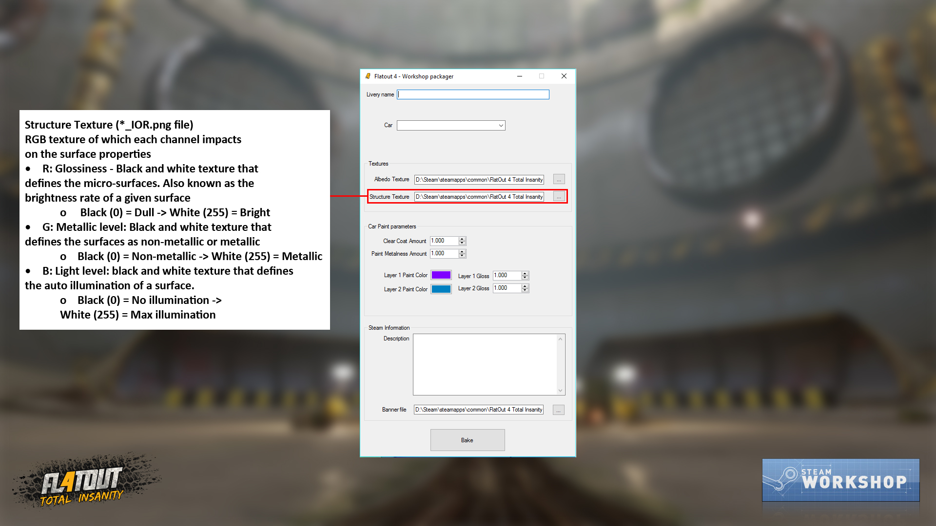This screenshot has width=936, height=526.
Task: Browse for Structure Texture file
Action: tap(559, 197)
